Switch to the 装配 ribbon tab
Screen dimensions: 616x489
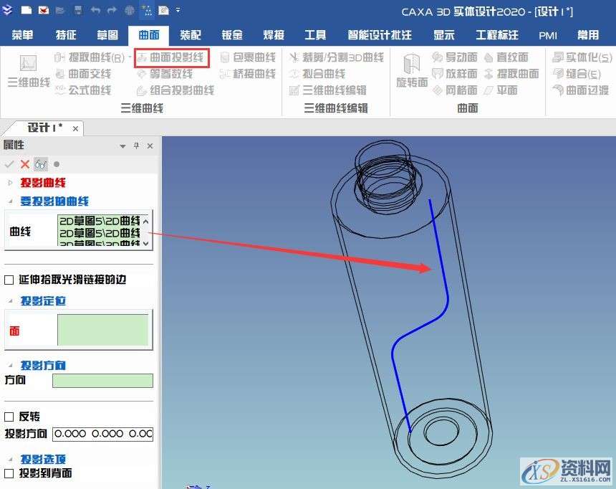(x=190, y=35)
